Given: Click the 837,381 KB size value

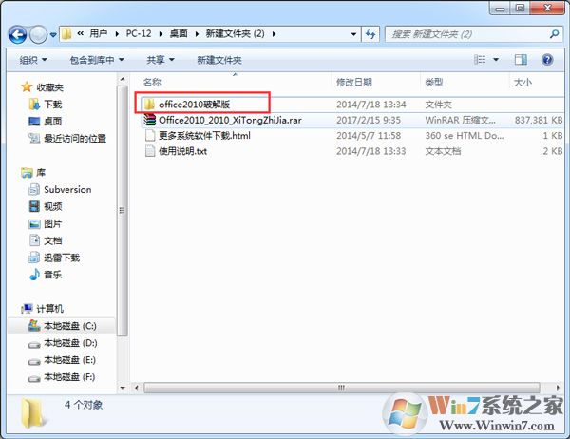Looking at the screenshot, I should (539, 120).
